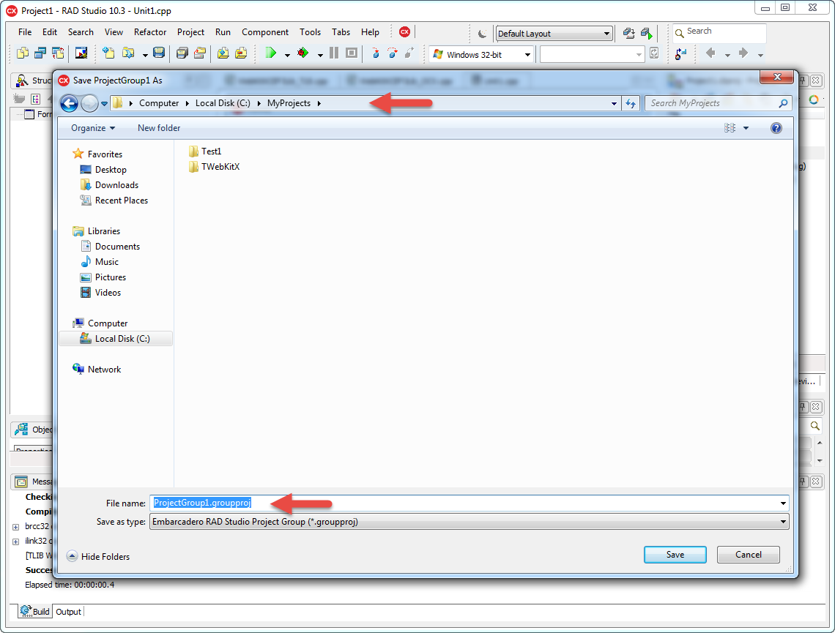Select Videos under Libraries

click(x=100, y=293)
